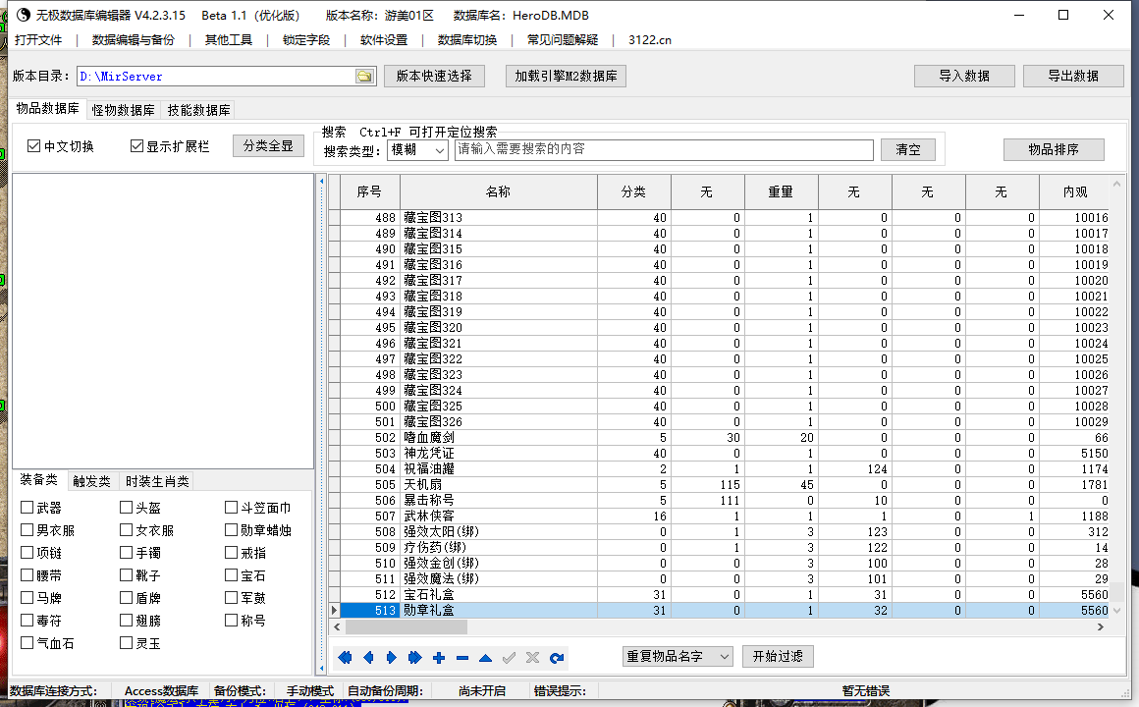This screenshot has height=707, width=1139.
Task: Click the horizontal scrollbar right arrow
Action: click(x=1101, y=626)
